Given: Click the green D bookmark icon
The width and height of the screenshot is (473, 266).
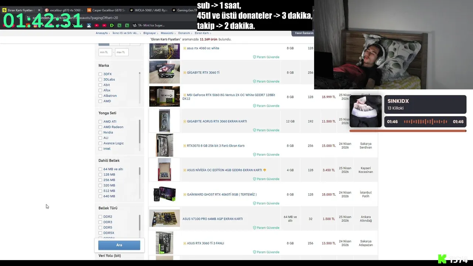Looking at the screenshot, I should (112, 25).
